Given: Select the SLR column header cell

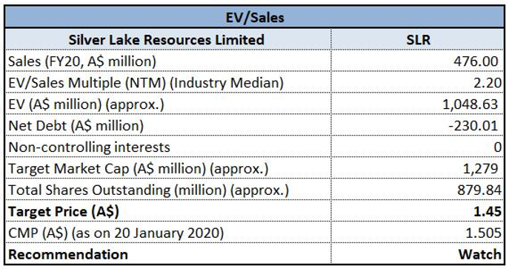Looking at the screenshot, I should pos(417,39).
